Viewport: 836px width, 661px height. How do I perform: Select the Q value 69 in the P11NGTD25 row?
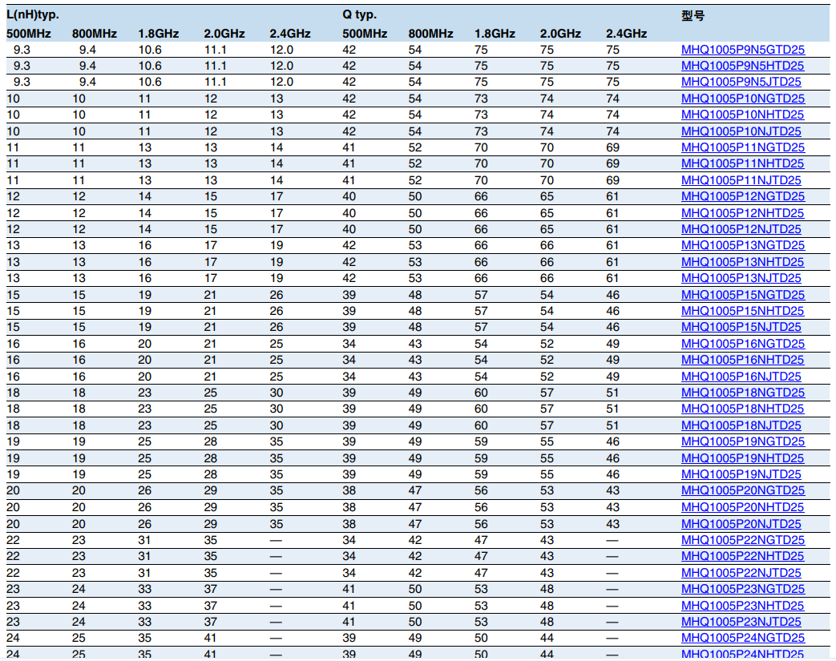(612, 147)
